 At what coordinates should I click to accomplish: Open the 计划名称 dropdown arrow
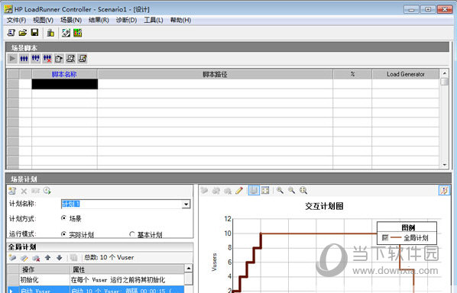186,204
